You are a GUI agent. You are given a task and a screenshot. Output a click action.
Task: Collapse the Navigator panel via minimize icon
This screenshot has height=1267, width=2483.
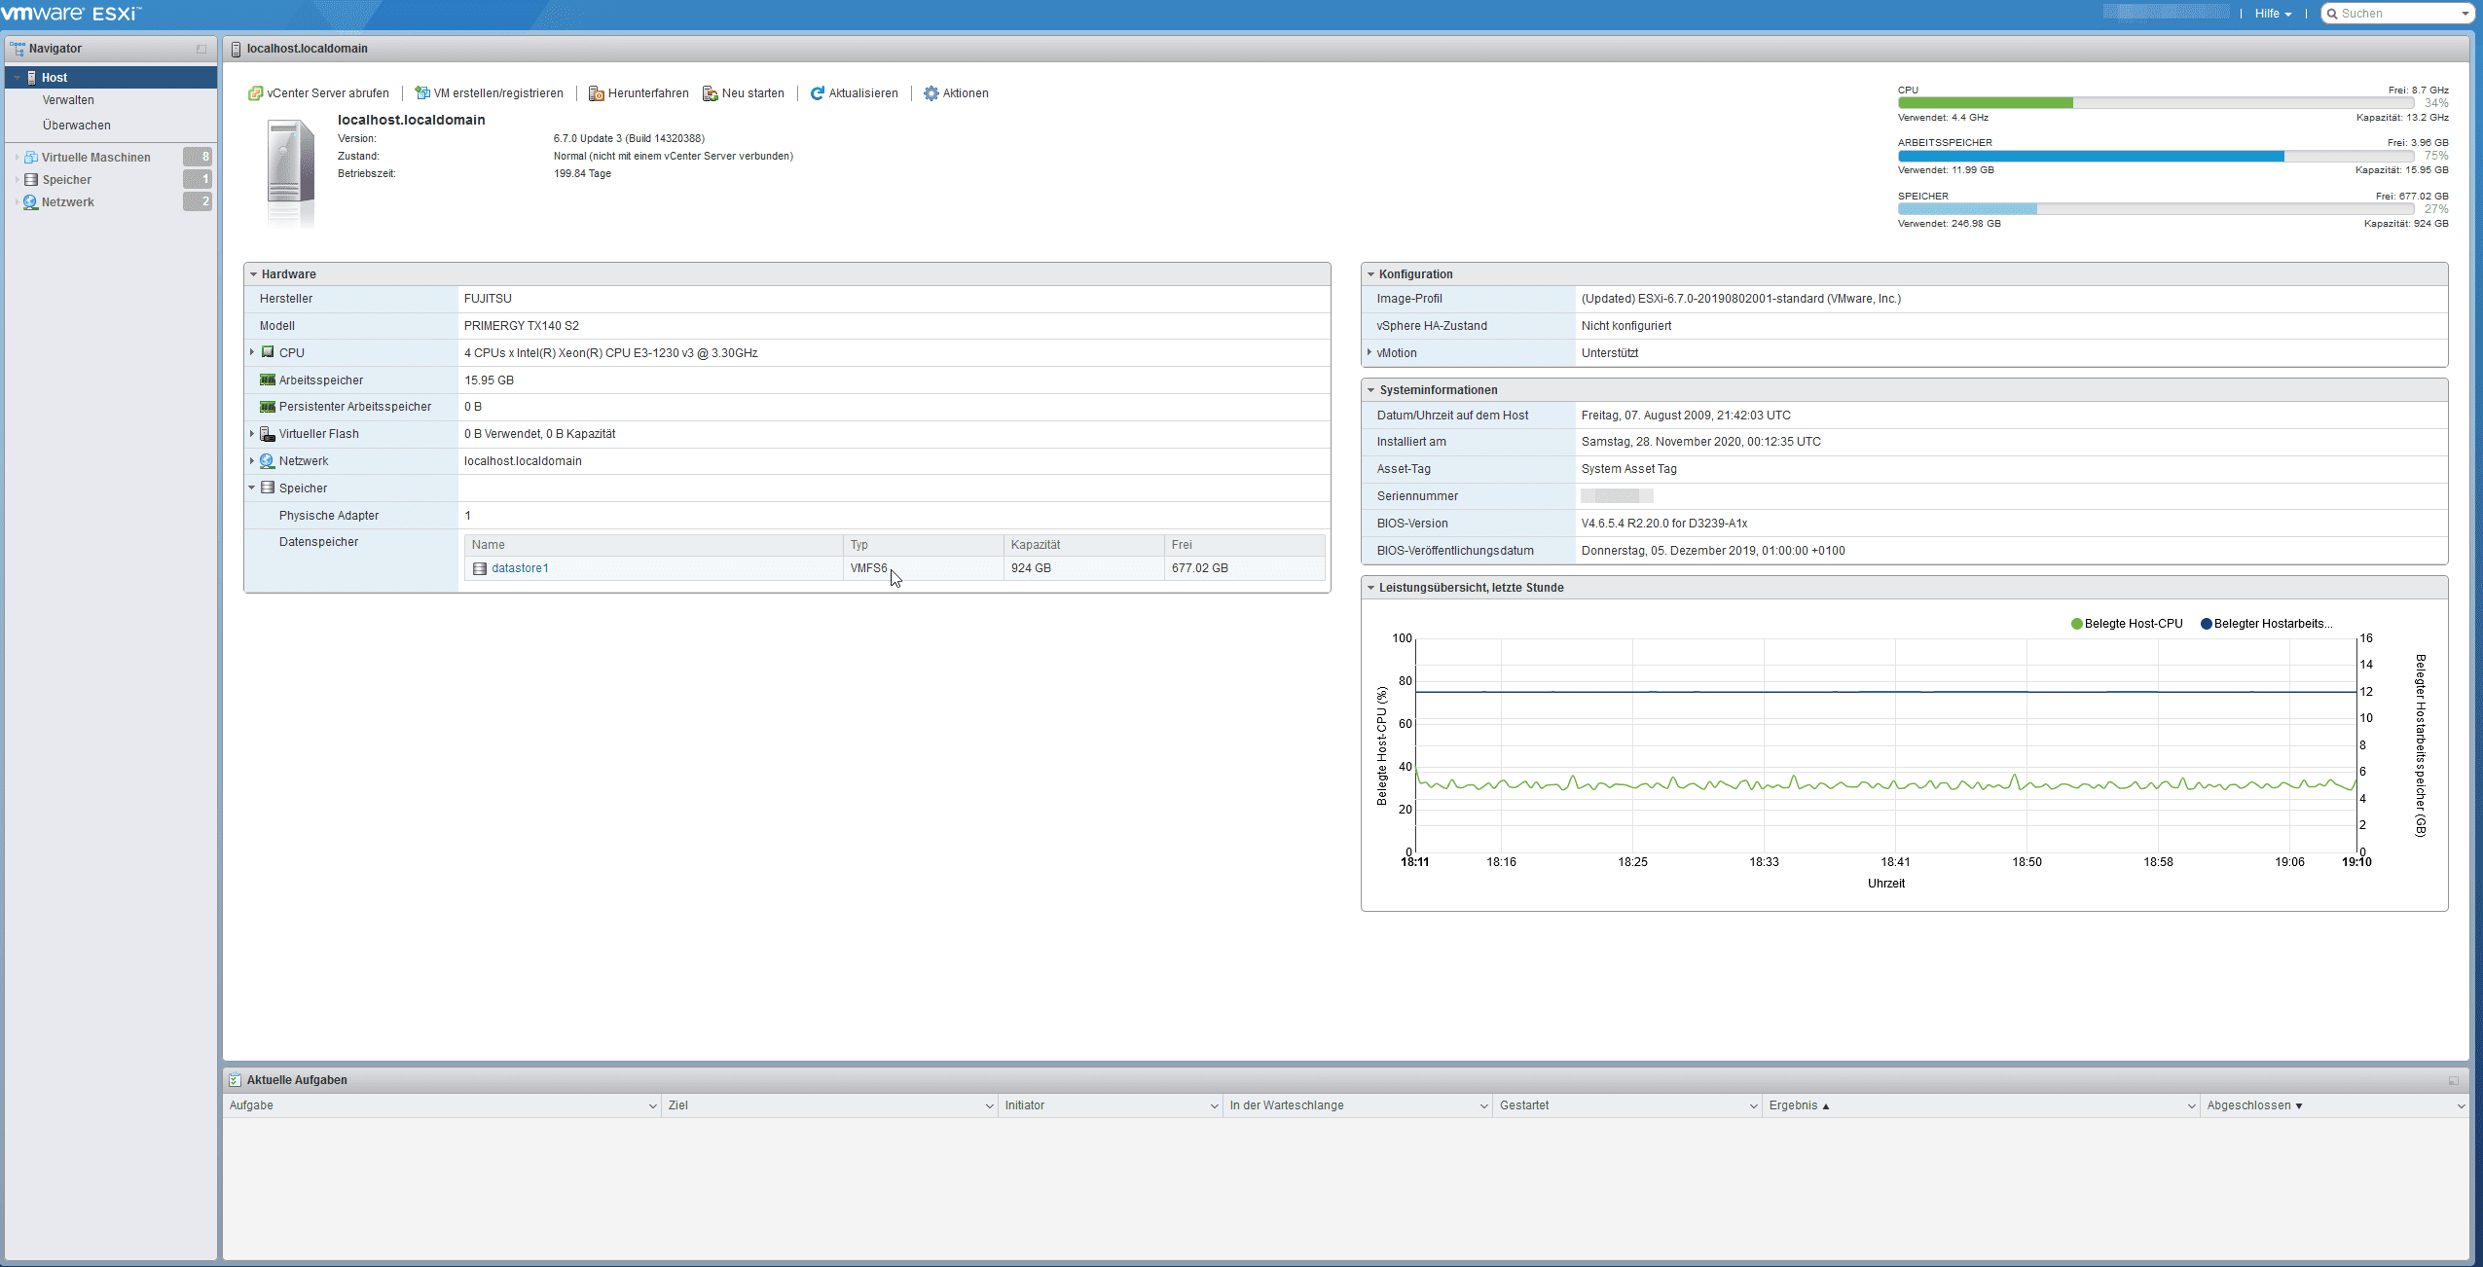pyautogui.click(x=201, y=49)
